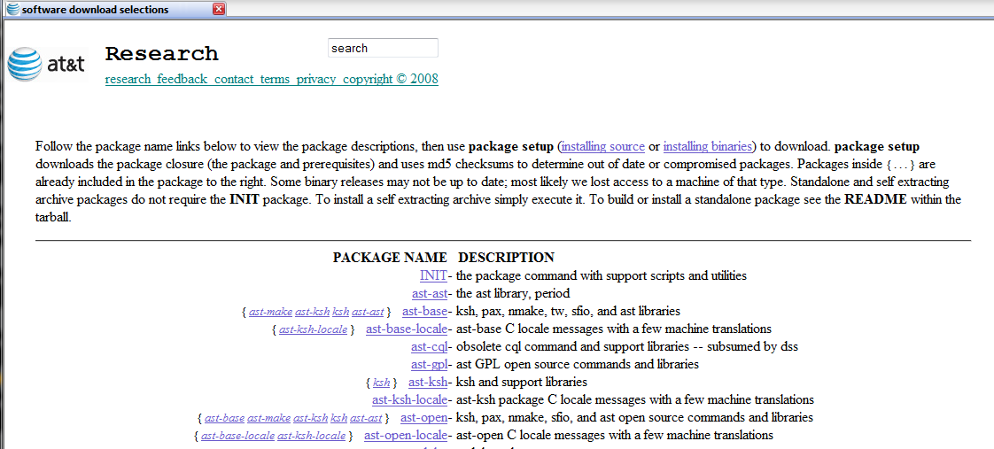Open the ast-ksh package name link
The width and height of the screenshot is (994, 449).
[x=428, y=383]
